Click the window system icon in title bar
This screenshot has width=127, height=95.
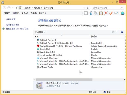tap(3, 3)
